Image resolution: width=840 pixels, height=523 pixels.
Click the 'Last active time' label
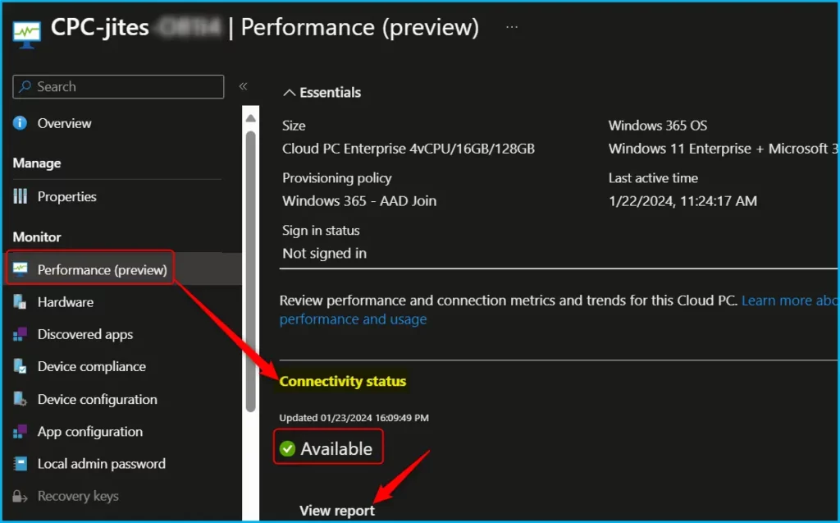653,178
